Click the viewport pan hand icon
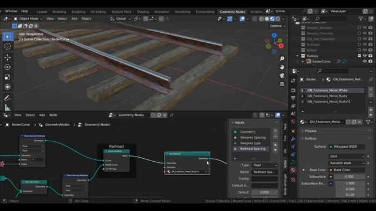Viewport: 376px width, 211px height. pyautogui.click(x=282, y=67)
